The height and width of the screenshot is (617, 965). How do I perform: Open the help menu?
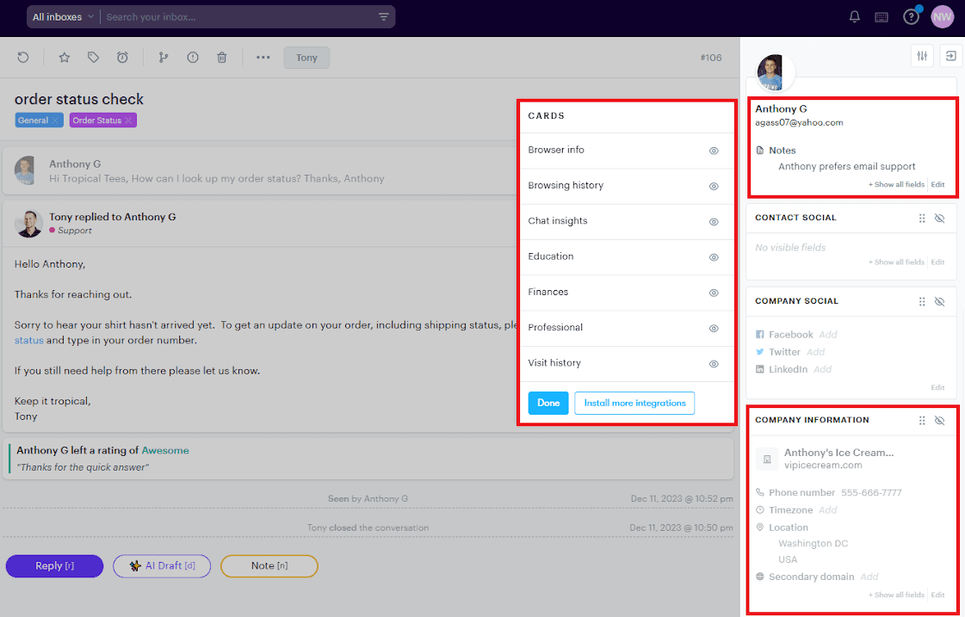pyautogui.click(x=911, y=15)
